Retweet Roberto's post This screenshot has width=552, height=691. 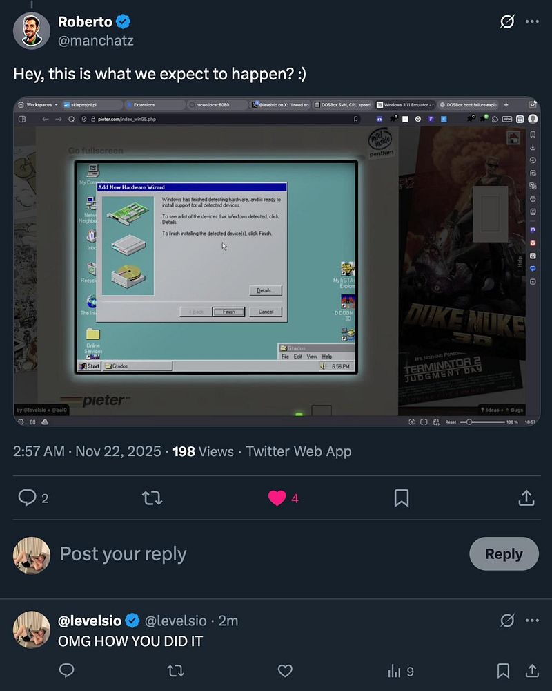[x=152, y=498]
